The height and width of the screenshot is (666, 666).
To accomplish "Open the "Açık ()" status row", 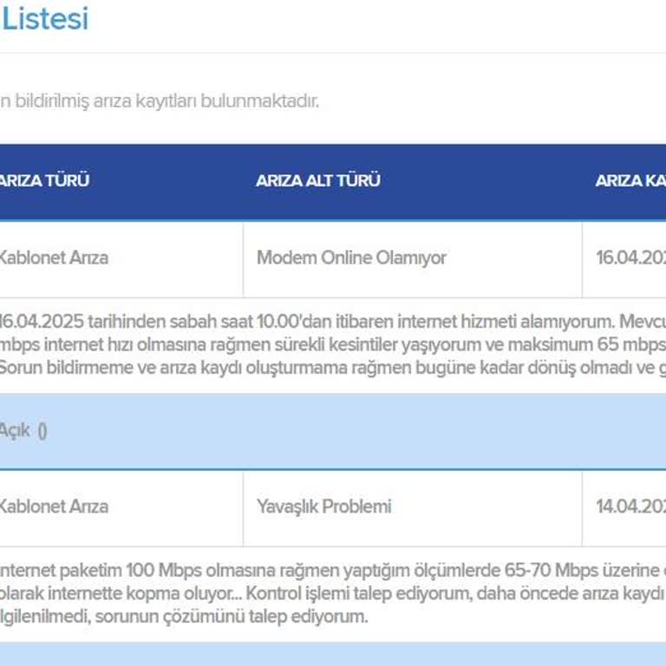I will coord(23,431).
